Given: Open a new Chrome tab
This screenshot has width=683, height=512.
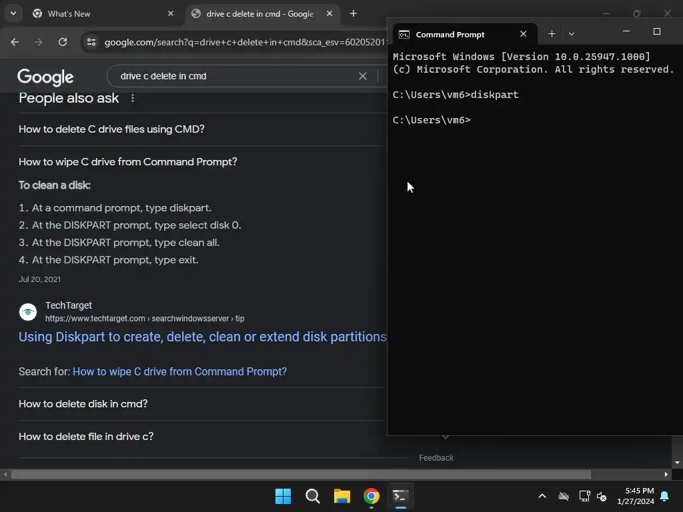Looking at the screenshot, I should point(354,14).
